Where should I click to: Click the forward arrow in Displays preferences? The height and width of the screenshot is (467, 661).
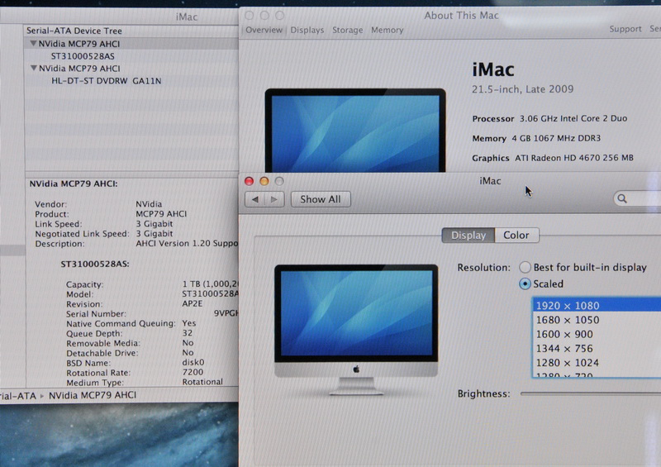pyautogui.click(x=274, y=199)
